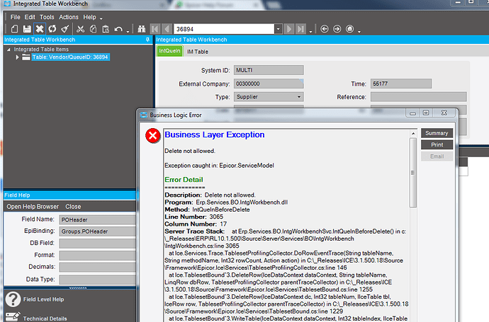This screenshot has width=489, height=322.
Task: Click the Cut scissors icon
Action: tap(81, 29)
